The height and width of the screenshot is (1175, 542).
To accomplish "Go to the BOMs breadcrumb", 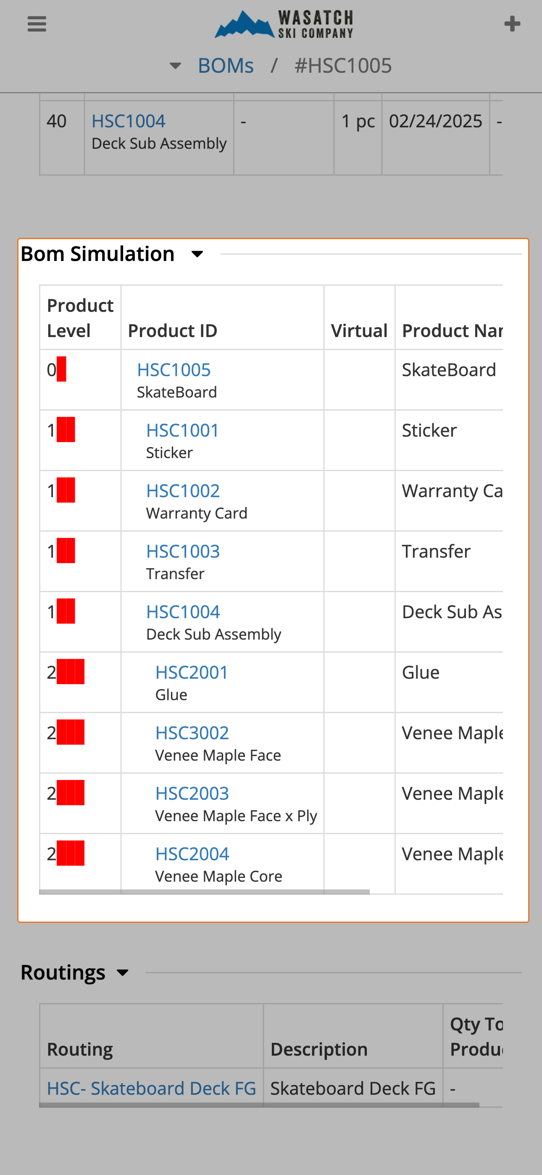I will pyautogui.click(x=225, y=66).
